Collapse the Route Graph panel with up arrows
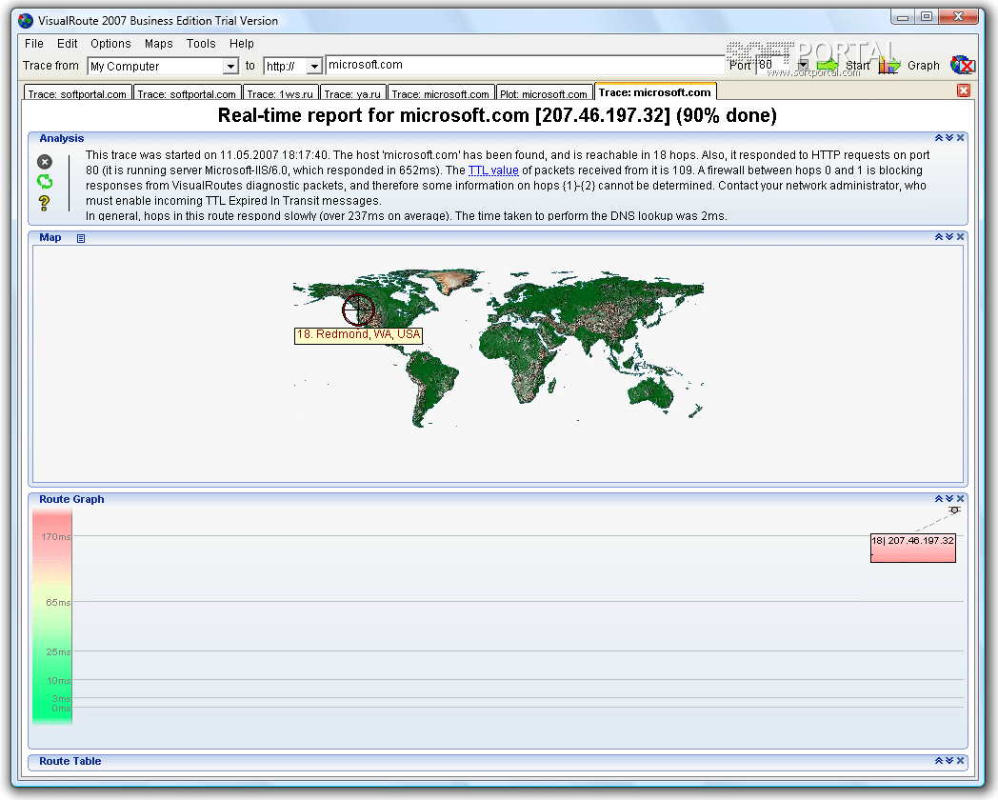998x800 pixels. point(939,498)
